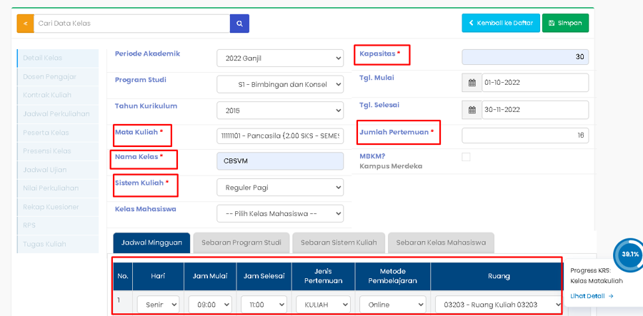Click the 39.1% KRS progress circle
The width and height of the screenshot is (643, 316).
pos(630,254)
